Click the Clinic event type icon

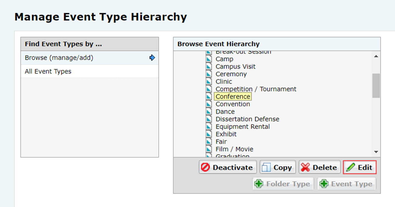[209, 82]
